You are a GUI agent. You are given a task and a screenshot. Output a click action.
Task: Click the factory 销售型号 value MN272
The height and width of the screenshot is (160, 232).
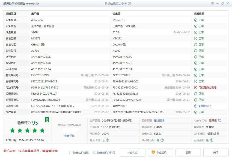coord(36,38)
